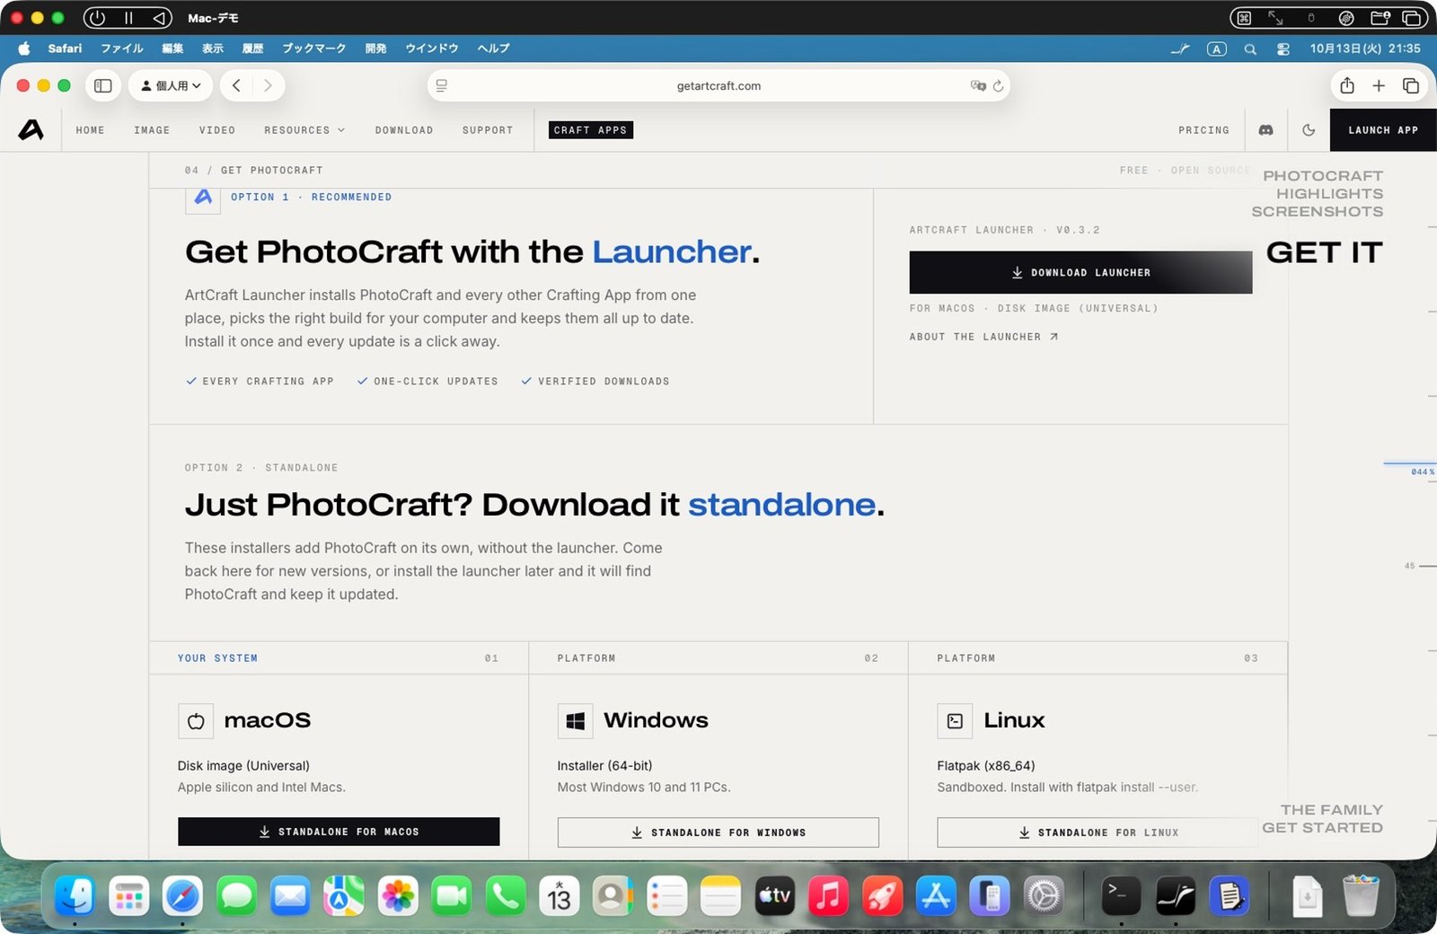The width and height of the screenshot is (1437, 934).
Task: Click the getartcraft.com address field
Action: tap(718, 85)
